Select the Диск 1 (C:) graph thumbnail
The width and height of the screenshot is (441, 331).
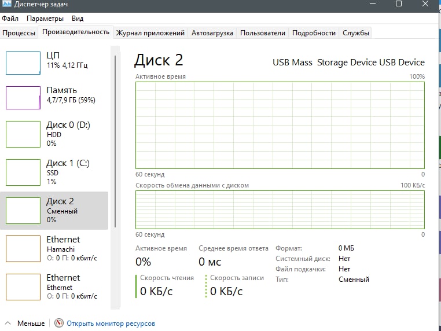pos(23,172)
